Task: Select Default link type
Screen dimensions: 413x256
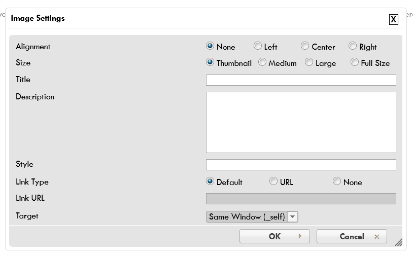Action: click(x=210, y=181)
